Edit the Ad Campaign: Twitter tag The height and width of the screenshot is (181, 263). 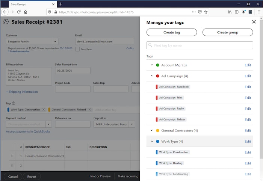[x=248, y=119]
